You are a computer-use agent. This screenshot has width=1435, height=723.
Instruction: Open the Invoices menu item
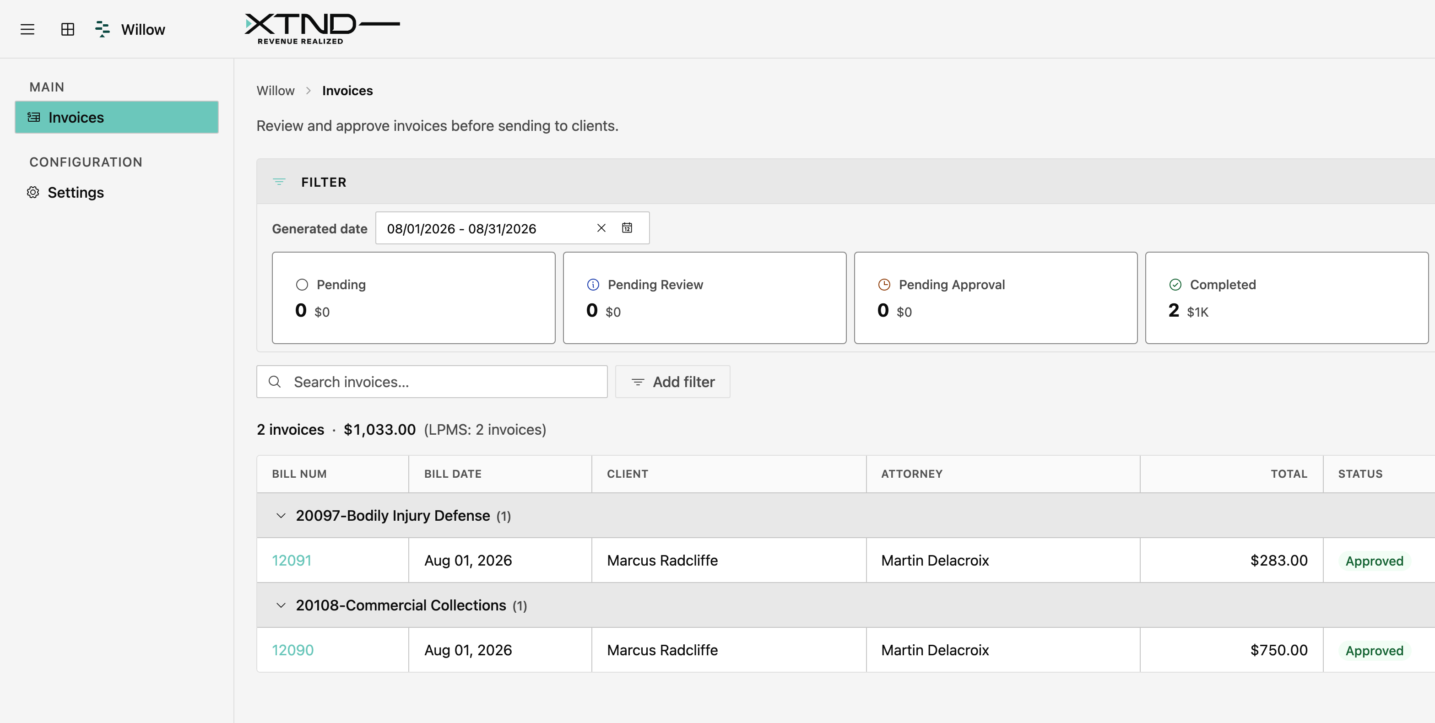coord(116,117)
